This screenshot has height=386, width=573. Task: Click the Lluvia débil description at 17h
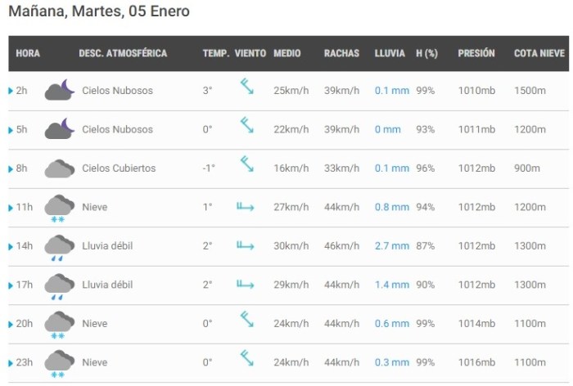pyautogui.click(x=107, y=285)
